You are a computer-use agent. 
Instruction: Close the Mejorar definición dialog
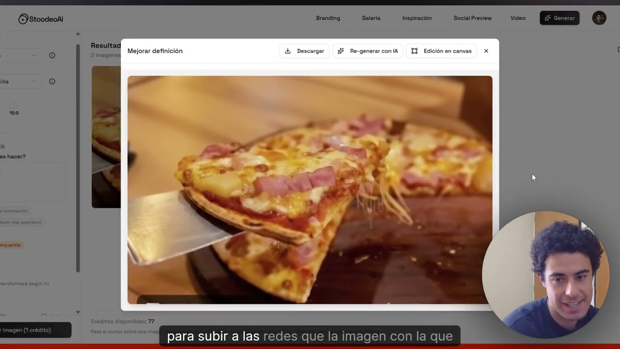[486, 51]
